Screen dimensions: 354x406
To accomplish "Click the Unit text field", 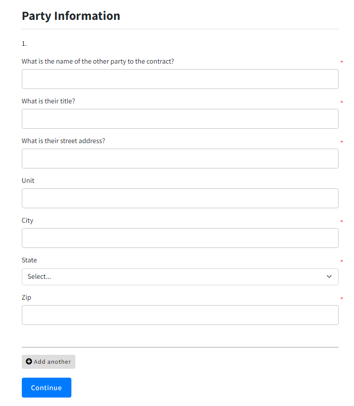I will point(180,198).
